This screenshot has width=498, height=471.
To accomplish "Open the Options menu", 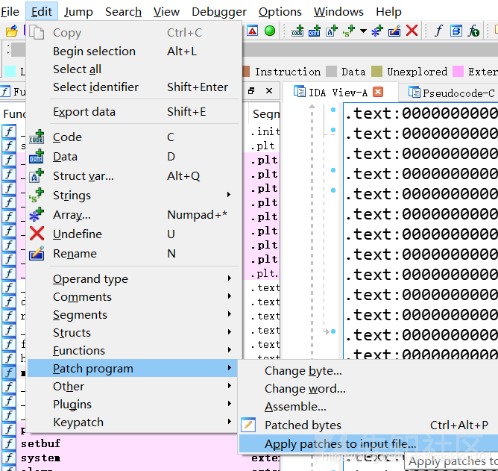I will point(280,12).
